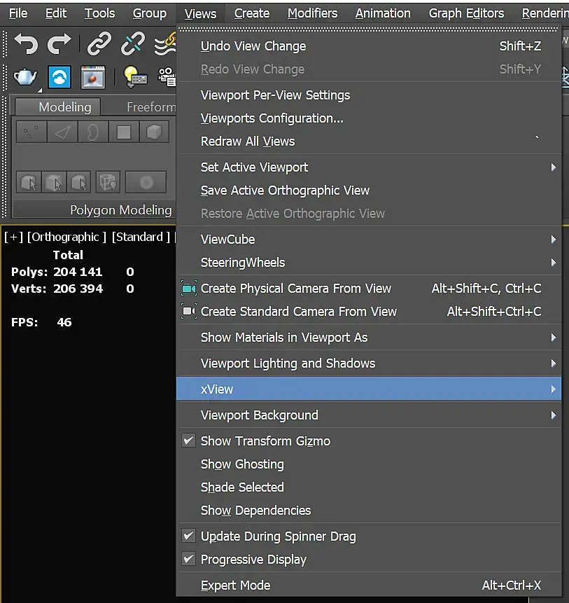Open the blue Render Setup icon
The height and width of the screenshot is (603, 569).
[59, 77]
